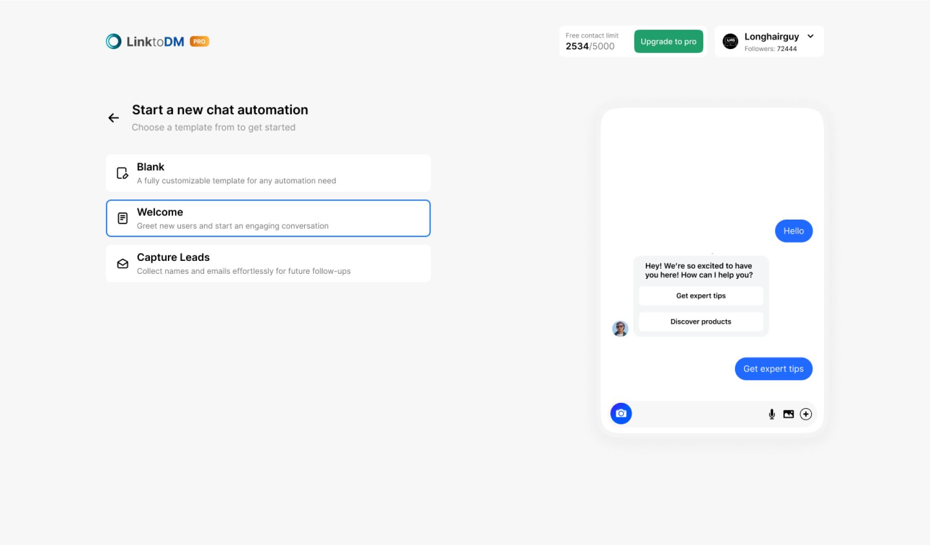Click the microphone icon in chat preview

point(772,414)
